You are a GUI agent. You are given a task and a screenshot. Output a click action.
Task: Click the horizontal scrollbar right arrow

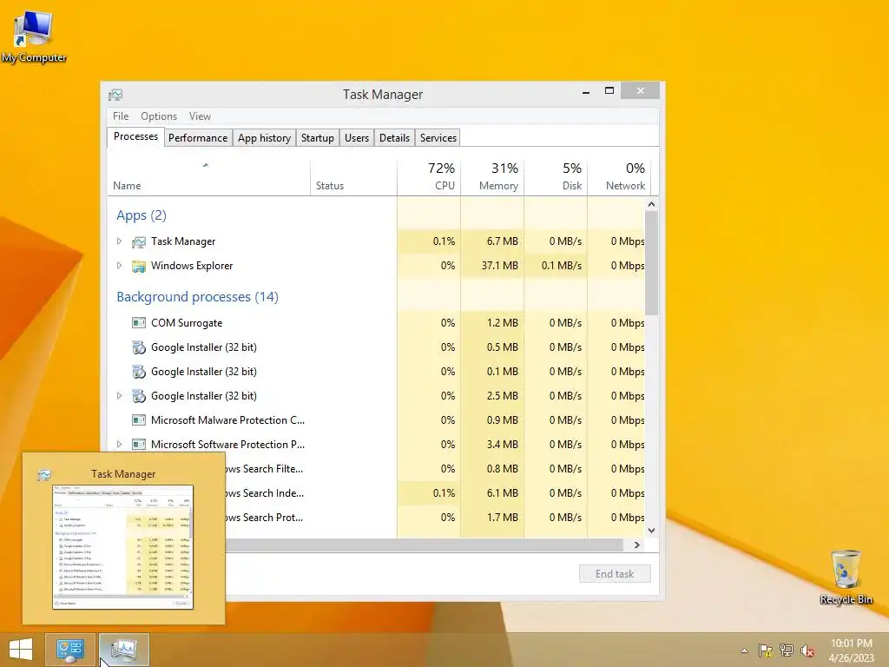(636, 545)
